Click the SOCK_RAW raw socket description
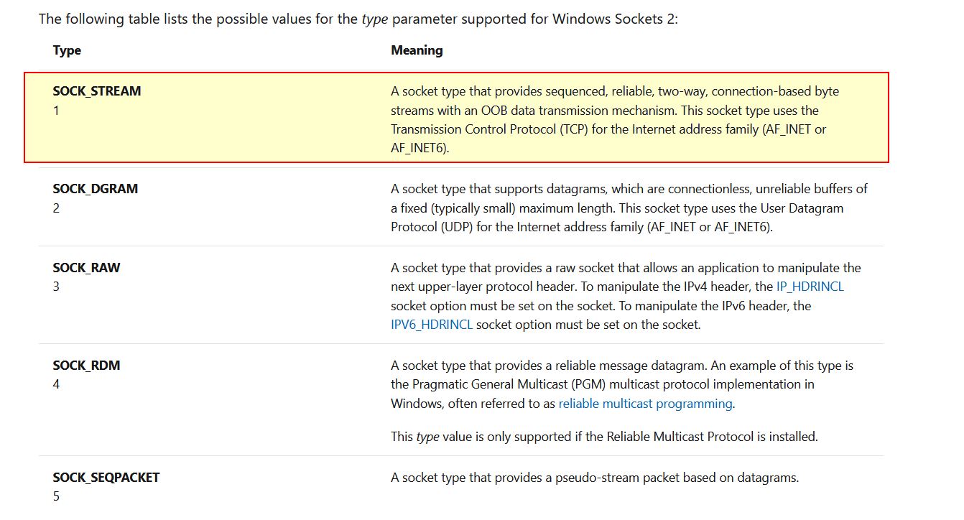This screenshot has width=964, height=520. pos(626,295)
